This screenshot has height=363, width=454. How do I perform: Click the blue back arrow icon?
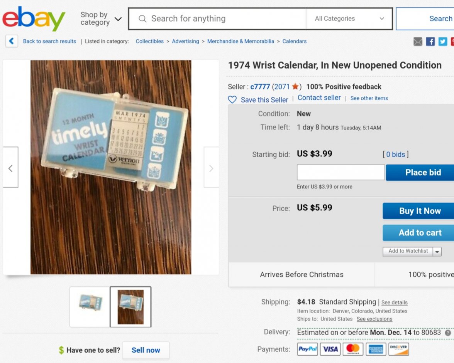tap(12, 41)
